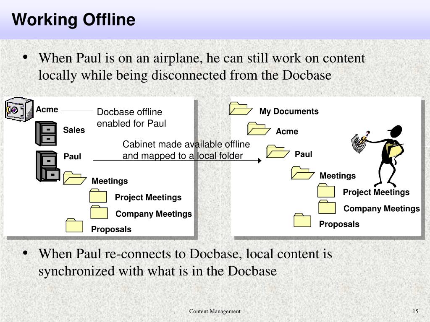The height and width of the screenshot is (322, 430).
Task: Select the Paul filing cabinet with open drawer
Action: coord(48,166)
